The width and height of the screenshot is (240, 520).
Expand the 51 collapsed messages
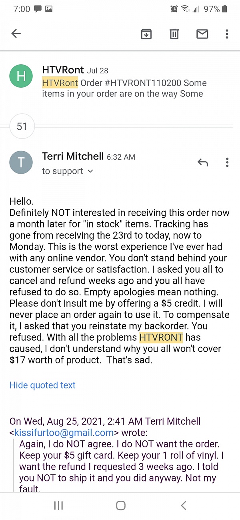[x=22, y=127]
